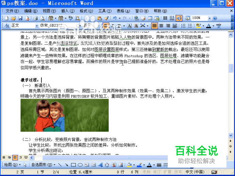This screenshot has height=176, width=235.
Task: Open the 表格(A) menu
Action: pyautogui.click(x=123, y=11)
